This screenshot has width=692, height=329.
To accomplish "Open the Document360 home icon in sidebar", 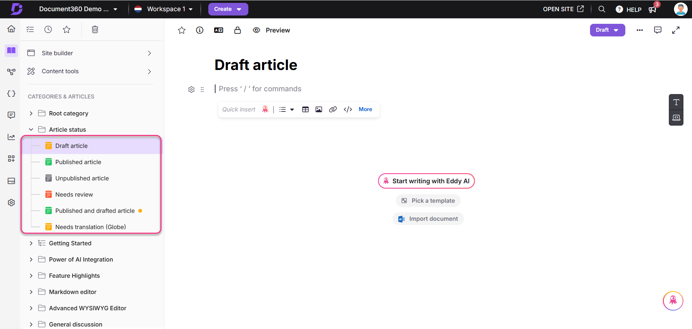I will pyautogui.click(x=11, y=29).
